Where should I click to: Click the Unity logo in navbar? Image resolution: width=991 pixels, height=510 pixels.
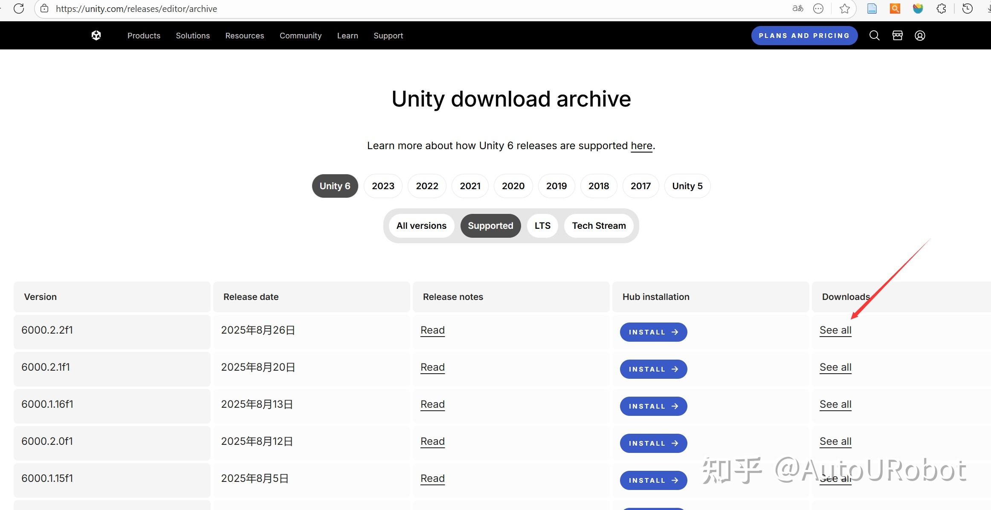coord(96,35)
